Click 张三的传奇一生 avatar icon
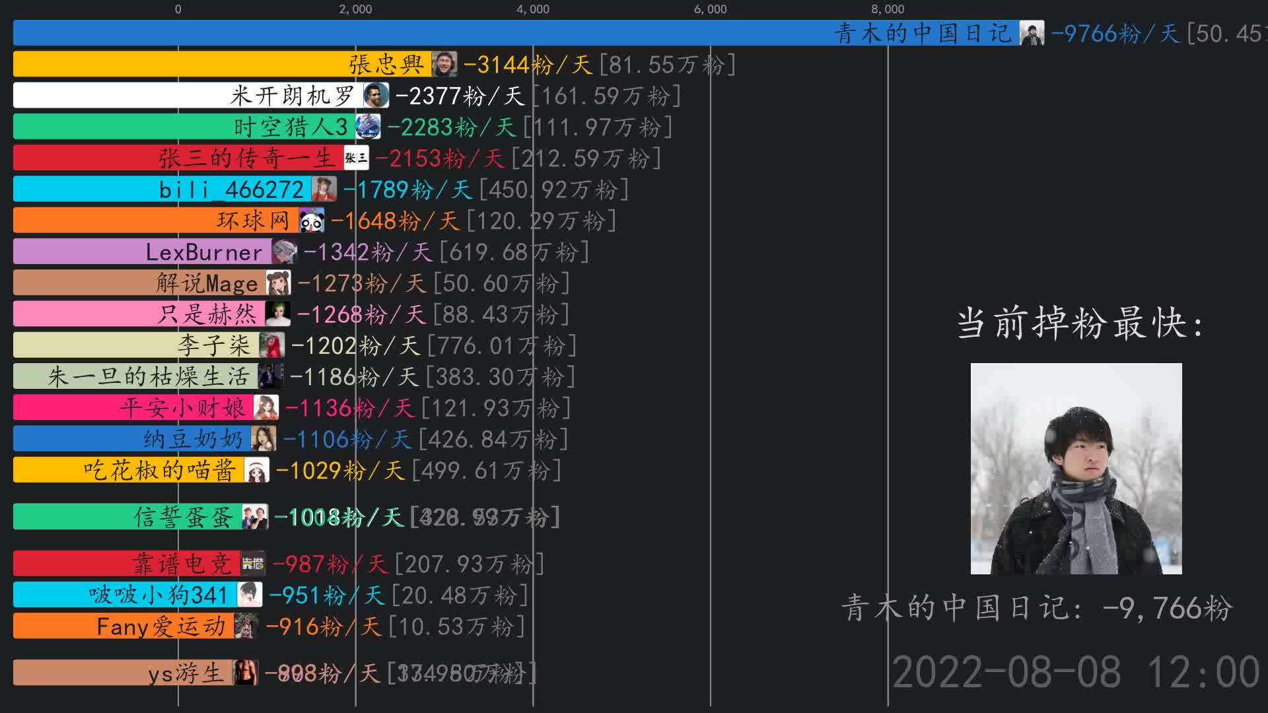The image size is (1268, 713). pos(357,158)
